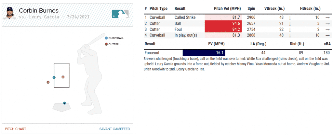
Task: Click the 16.1 exit velocity cell
Action: 204,52
